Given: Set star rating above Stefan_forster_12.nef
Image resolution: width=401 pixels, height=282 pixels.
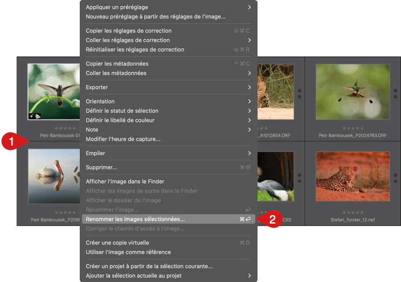Looking at the screenshot, I should pyautogui.click(x=353, y=212).
